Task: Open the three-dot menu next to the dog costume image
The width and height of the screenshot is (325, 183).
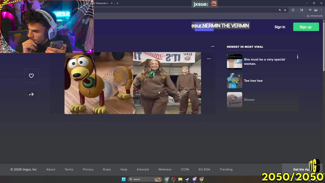Action: (209, 59)
